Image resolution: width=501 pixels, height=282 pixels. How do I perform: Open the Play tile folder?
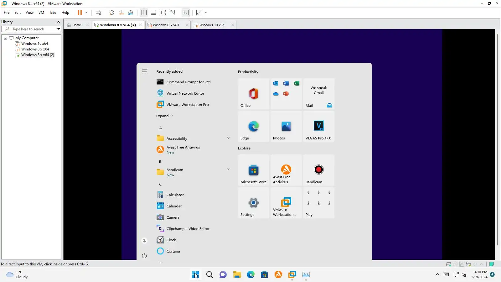(319, 203)
